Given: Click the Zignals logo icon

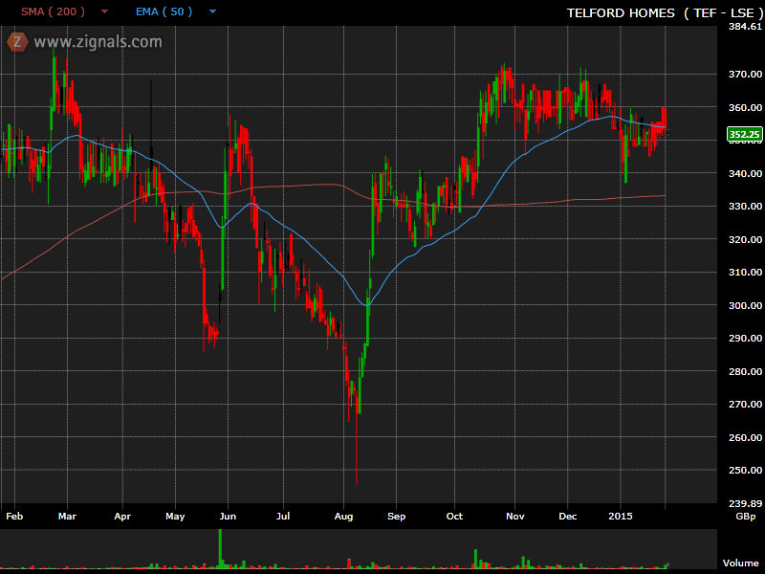Looking at the screenshot, I should click(x=17, y=42).
